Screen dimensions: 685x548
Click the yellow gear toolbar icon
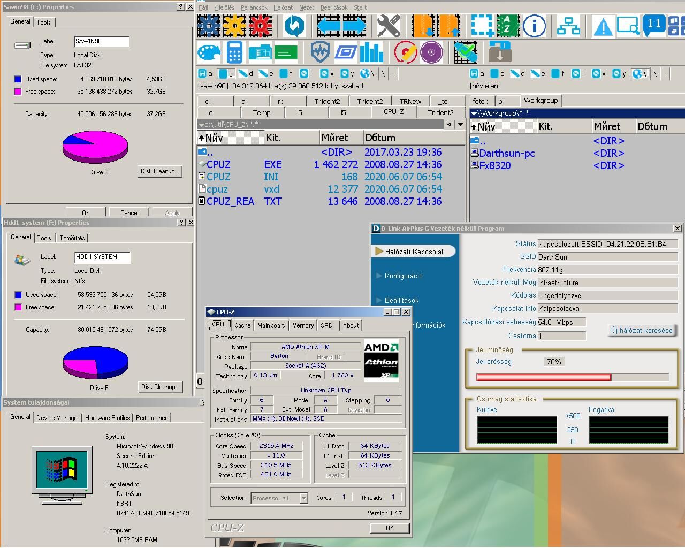click(234, 26)
